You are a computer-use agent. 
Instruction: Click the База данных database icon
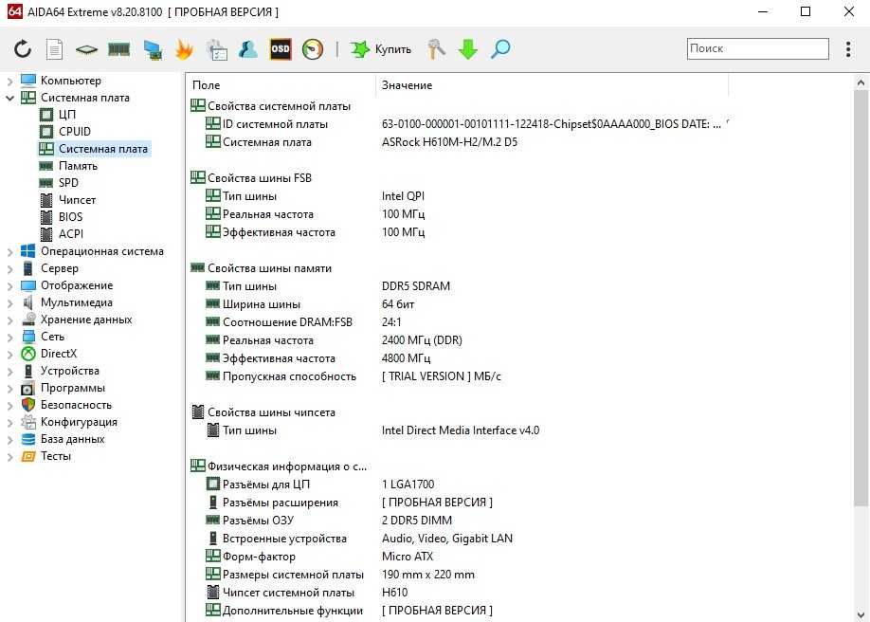27,439
